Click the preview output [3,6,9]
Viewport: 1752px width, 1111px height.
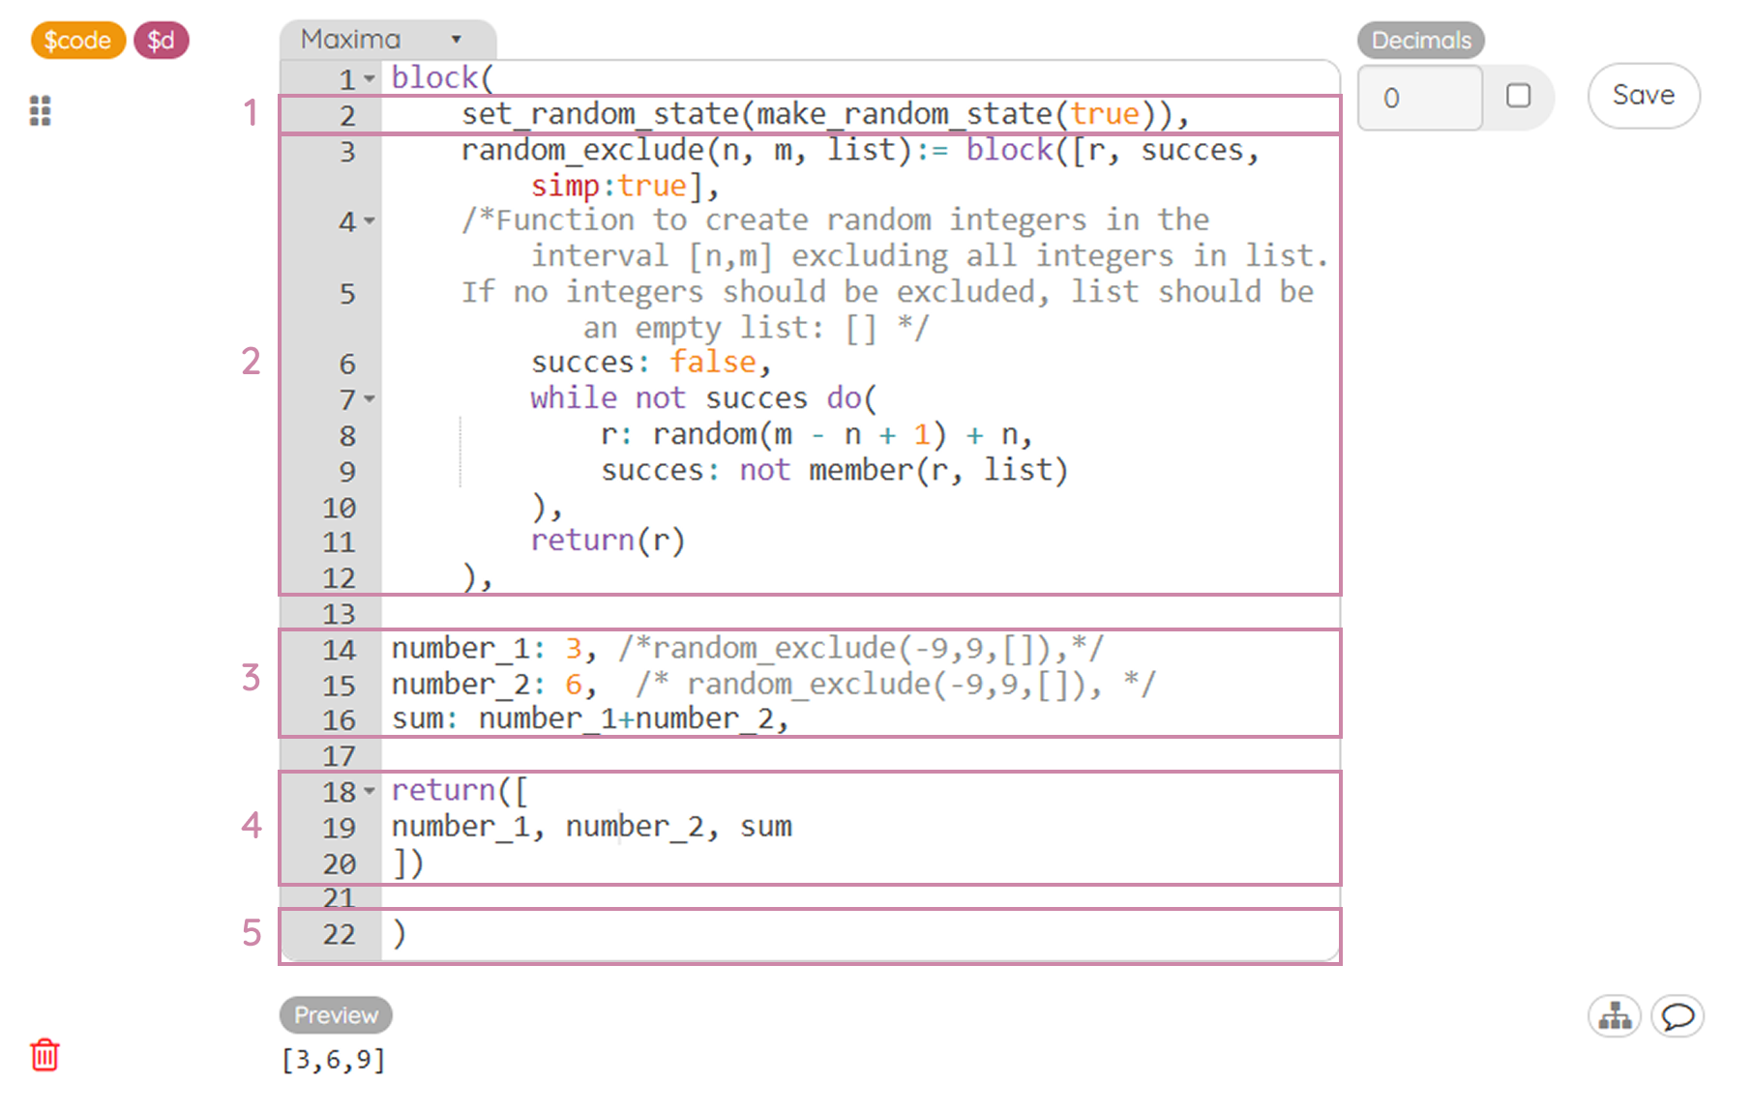click(333, 1060)
